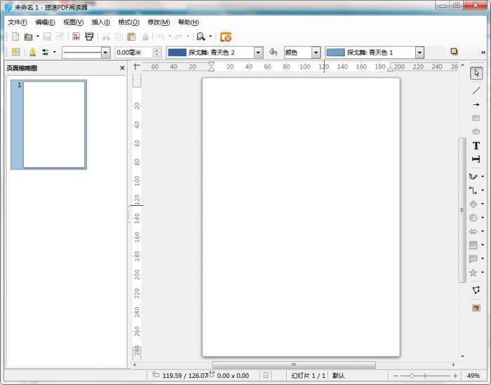
Task: Click the Export as PDF icon
Action: pos(76,36)
